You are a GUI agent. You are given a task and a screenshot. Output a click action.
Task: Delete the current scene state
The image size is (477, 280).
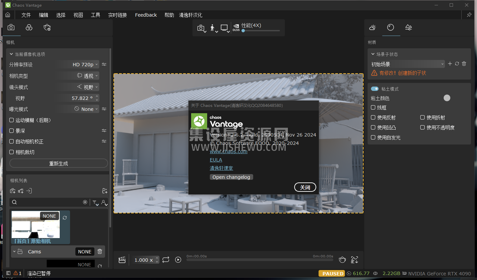(464, 64)
